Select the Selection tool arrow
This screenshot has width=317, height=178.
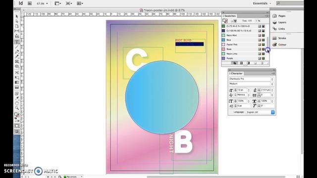point(17,16)
